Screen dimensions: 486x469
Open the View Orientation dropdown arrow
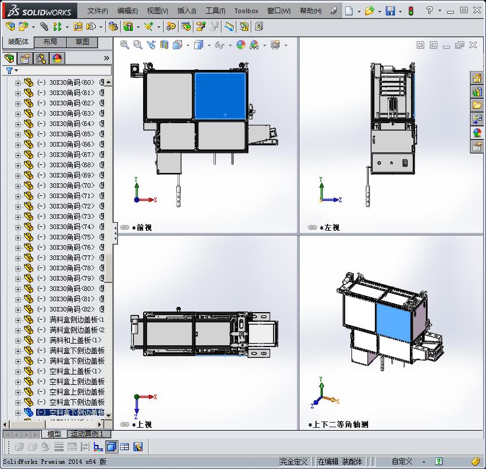[188, 46]
